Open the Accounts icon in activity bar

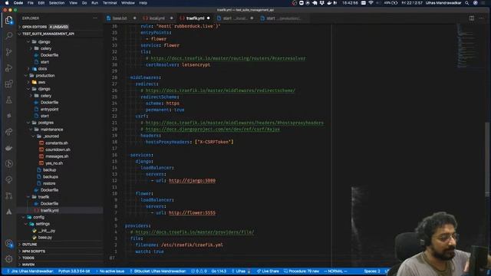(8, 244)
